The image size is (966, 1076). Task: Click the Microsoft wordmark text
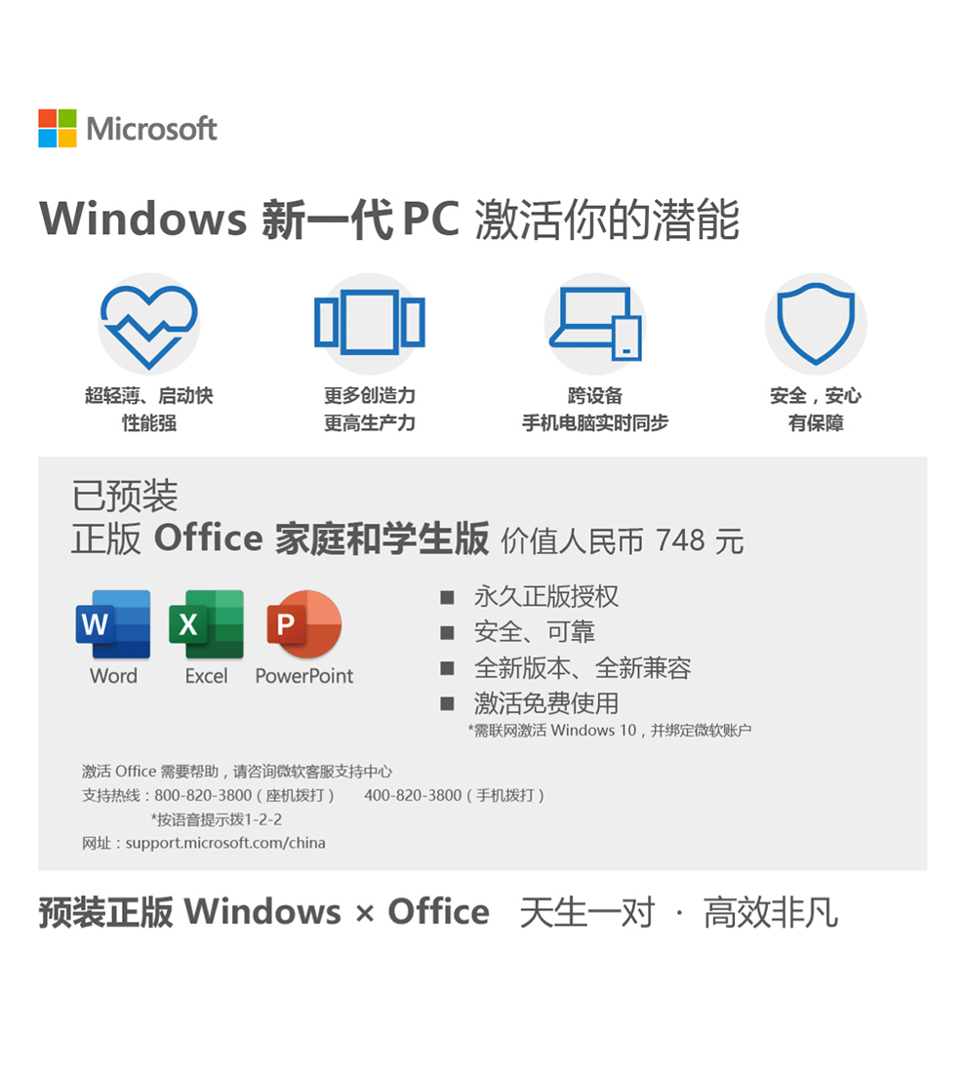click(152, 129)
